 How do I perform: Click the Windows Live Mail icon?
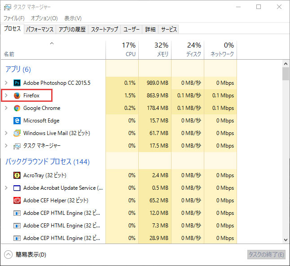coord(17,133)
